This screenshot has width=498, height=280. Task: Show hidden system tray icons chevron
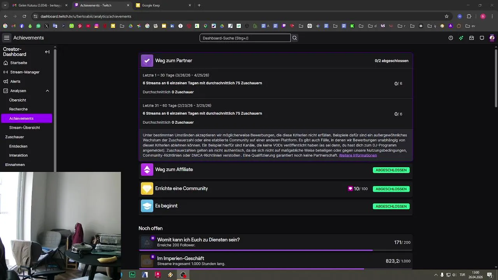click(x=436, y=275)
